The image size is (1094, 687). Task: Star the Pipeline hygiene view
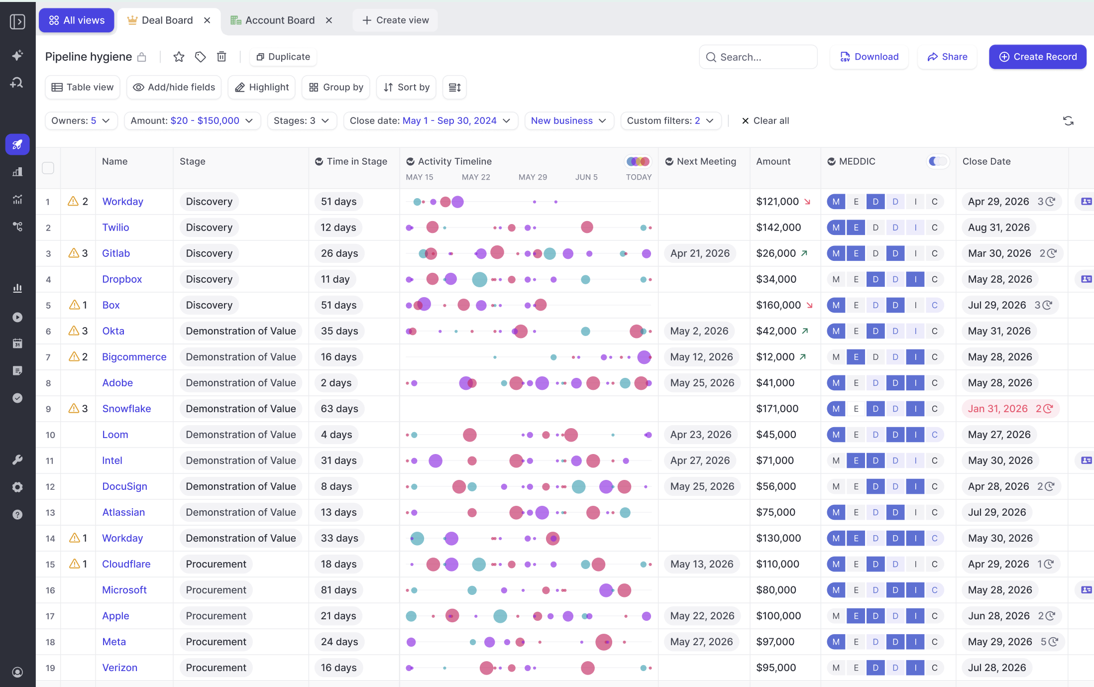[x=179, y=57]
